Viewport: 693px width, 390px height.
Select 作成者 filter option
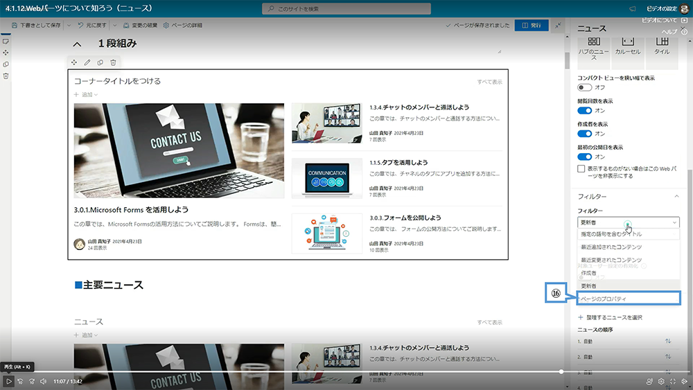click(x=628, y=273)
